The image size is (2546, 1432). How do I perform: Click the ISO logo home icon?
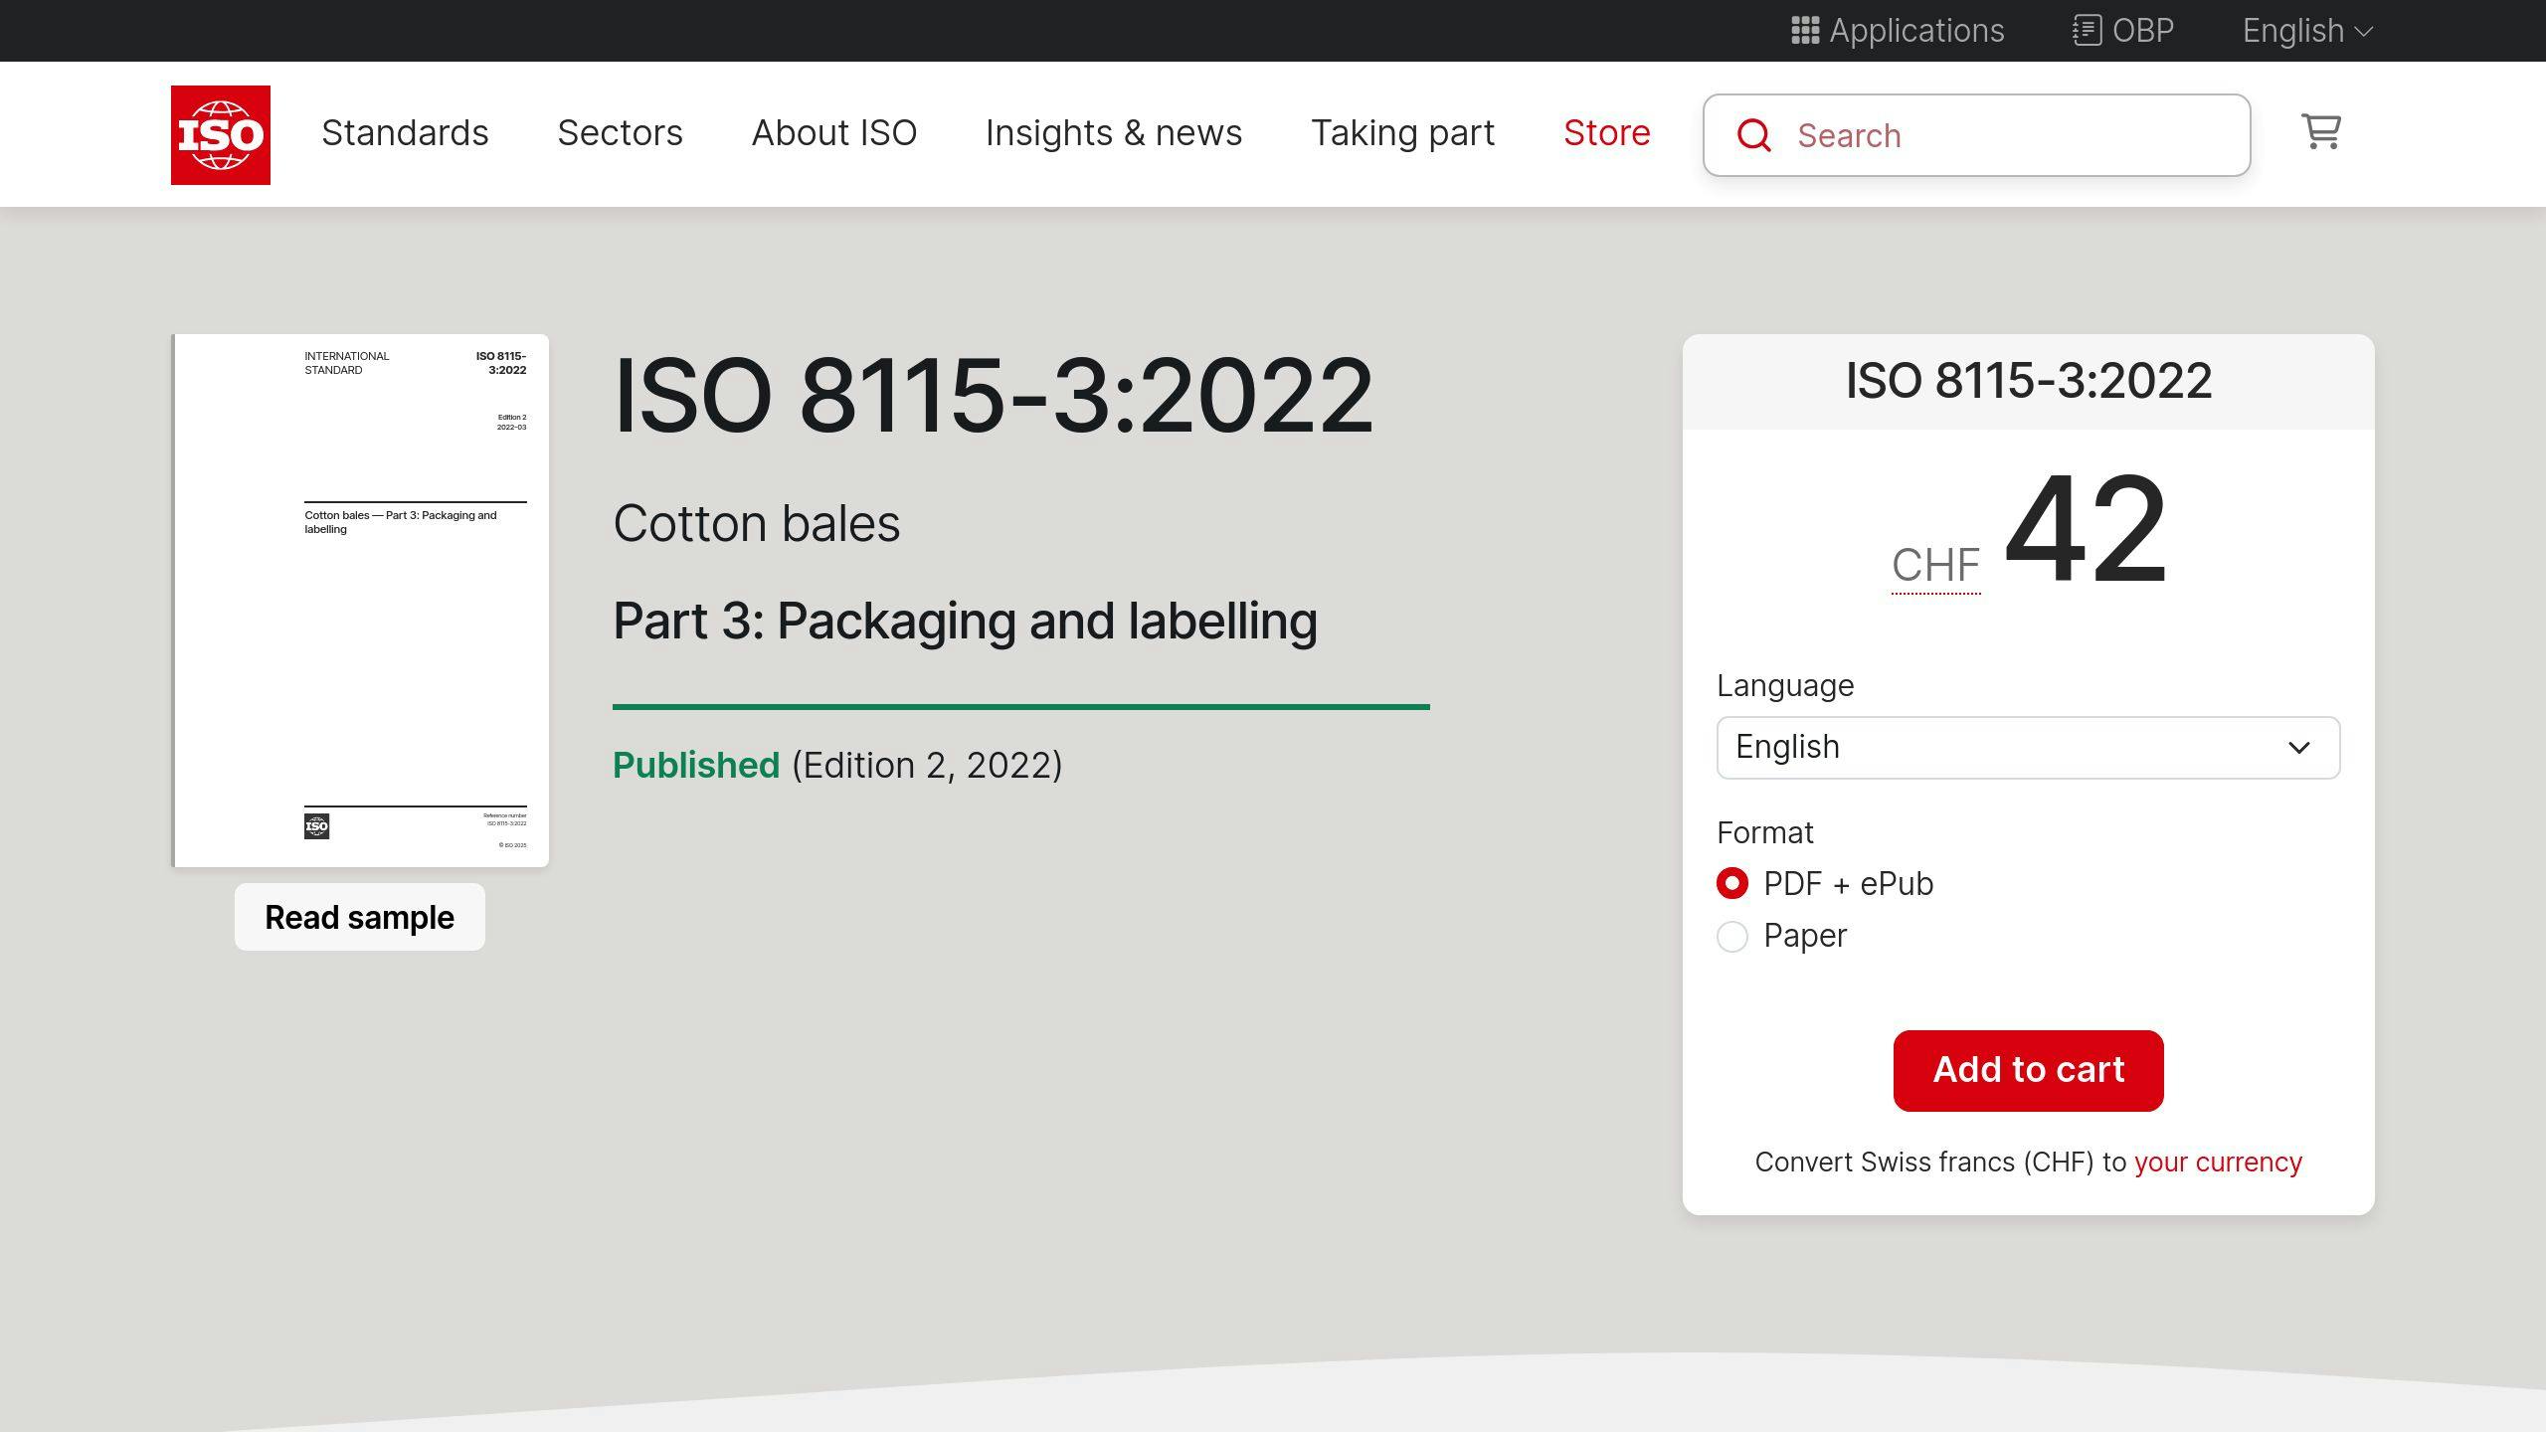click(220, 134)
